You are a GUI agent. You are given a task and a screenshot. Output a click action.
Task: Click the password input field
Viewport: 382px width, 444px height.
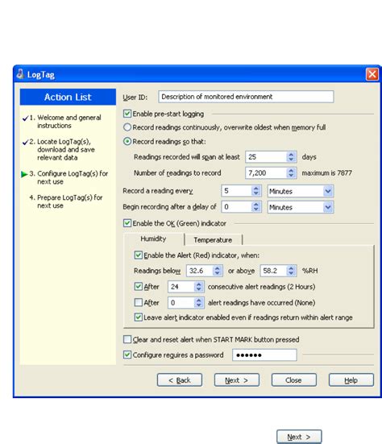(x=264, y=355)
